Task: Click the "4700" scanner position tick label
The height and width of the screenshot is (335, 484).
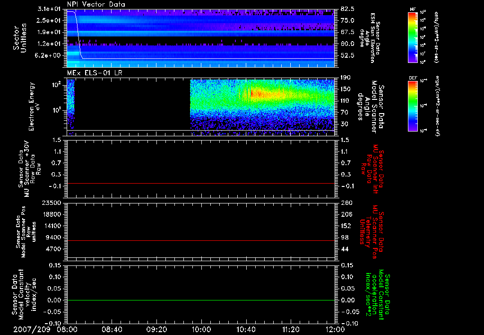Action: [54, 249]
